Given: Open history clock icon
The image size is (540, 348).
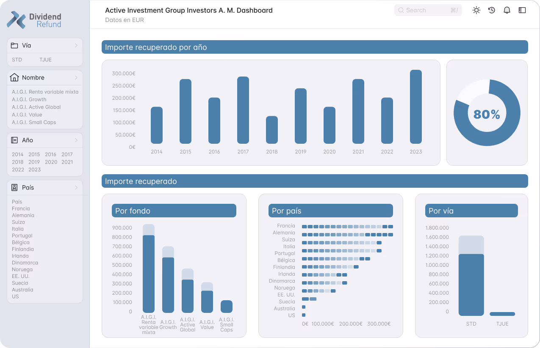Looking at the screenshot, I should [x=492, y=10].
